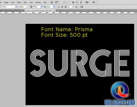
Task: Open the Select menu
Action: point(19,2)
